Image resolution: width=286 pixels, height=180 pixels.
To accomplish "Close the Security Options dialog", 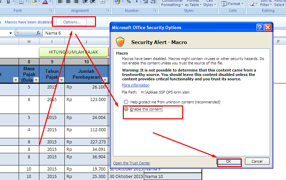I will point(268,27).
